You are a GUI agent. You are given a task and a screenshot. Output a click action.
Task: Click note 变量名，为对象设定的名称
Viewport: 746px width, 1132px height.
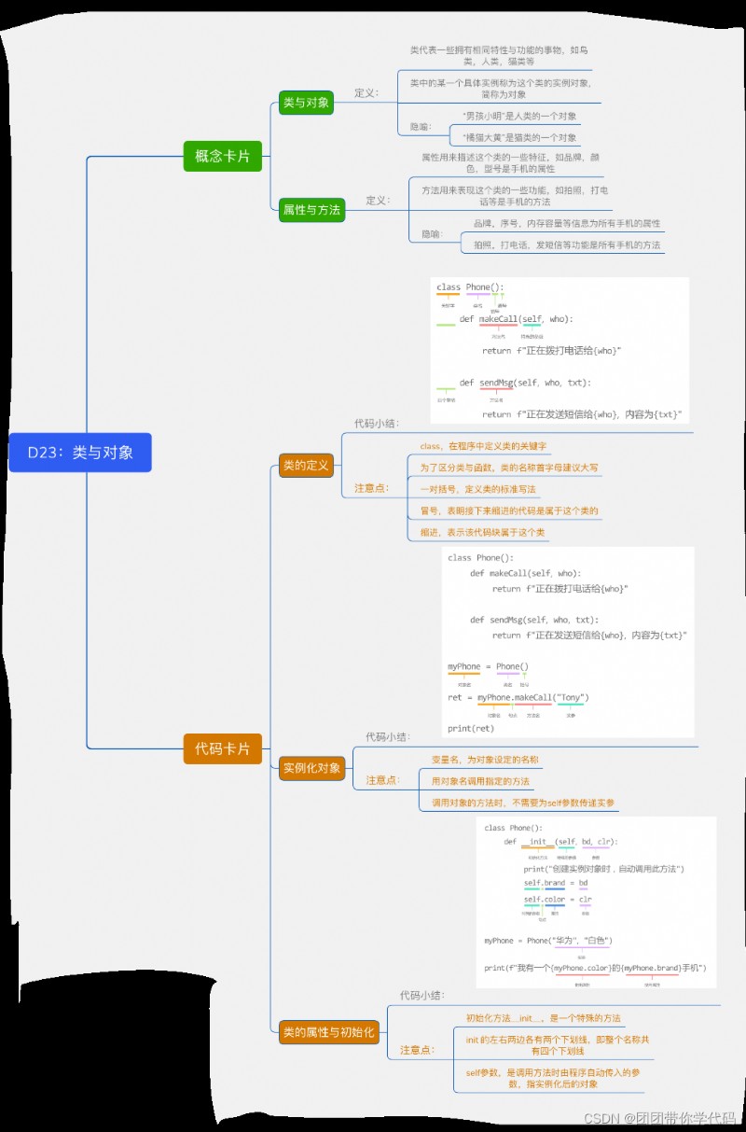pos(485,760)
